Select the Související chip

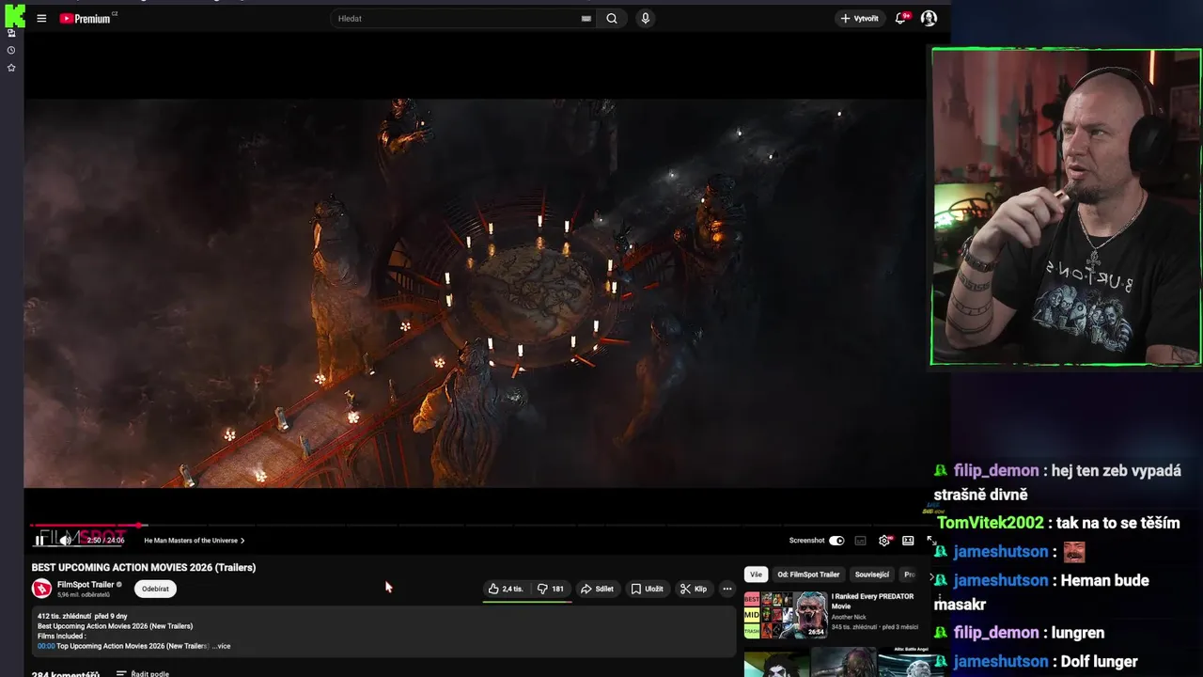[872, 574]
